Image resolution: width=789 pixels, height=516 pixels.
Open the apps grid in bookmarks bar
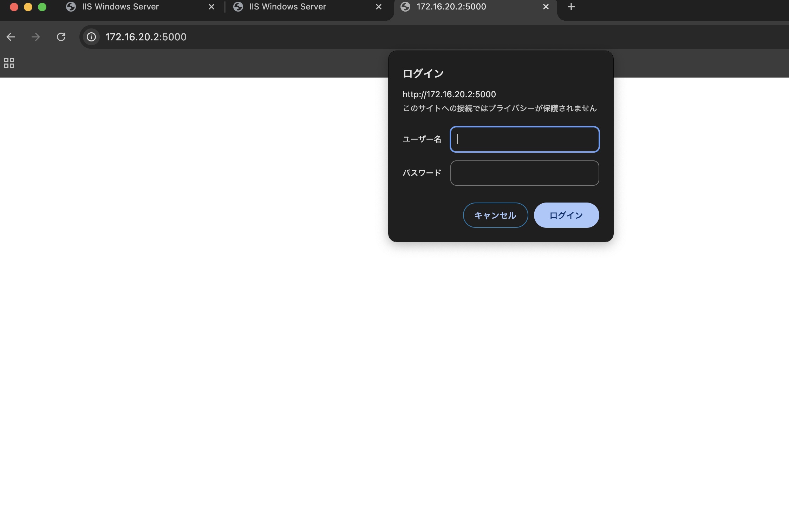pyautogui.click(x=9, y=63)
